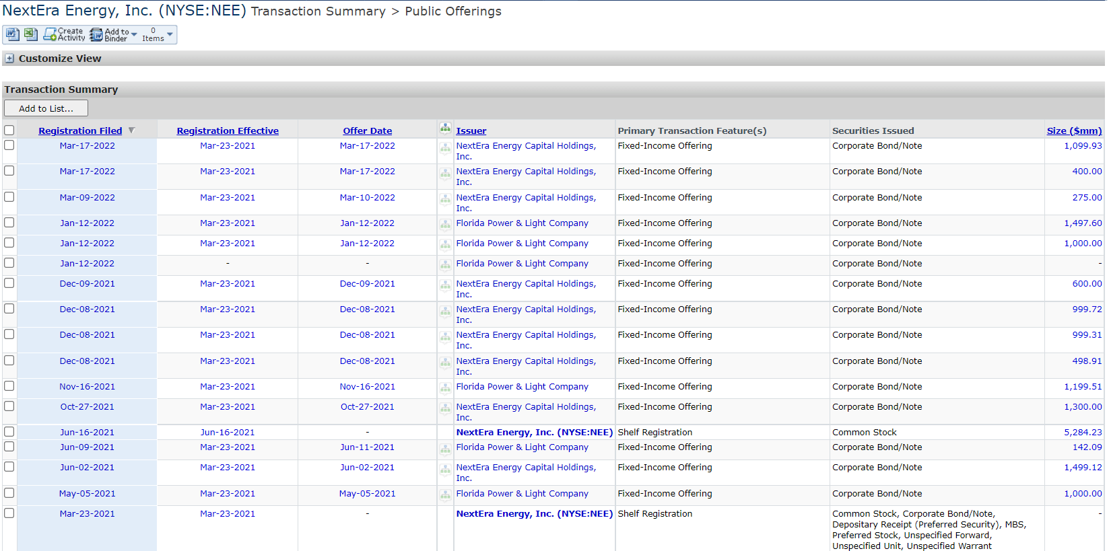Open the 275.00 size value link
This screenshot has height=551, width=1109.
(1087, 197)
